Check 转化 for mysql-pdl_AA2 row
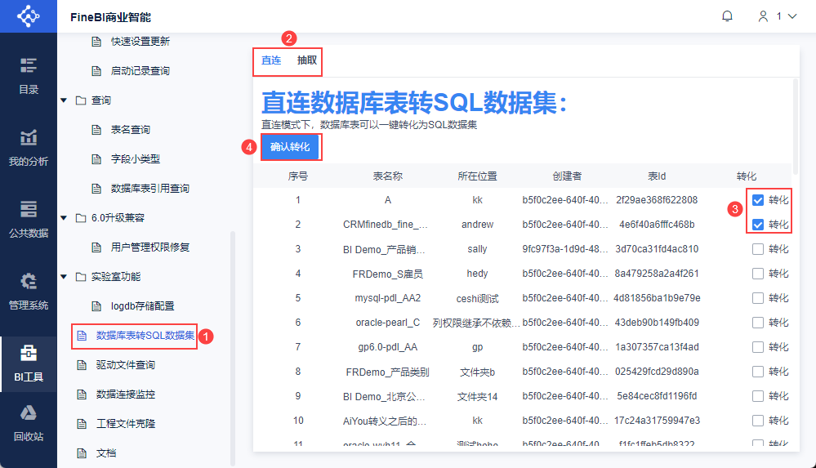Image resolution: width=816 pixels, height=468 pixels. click(x=758, y=298)
